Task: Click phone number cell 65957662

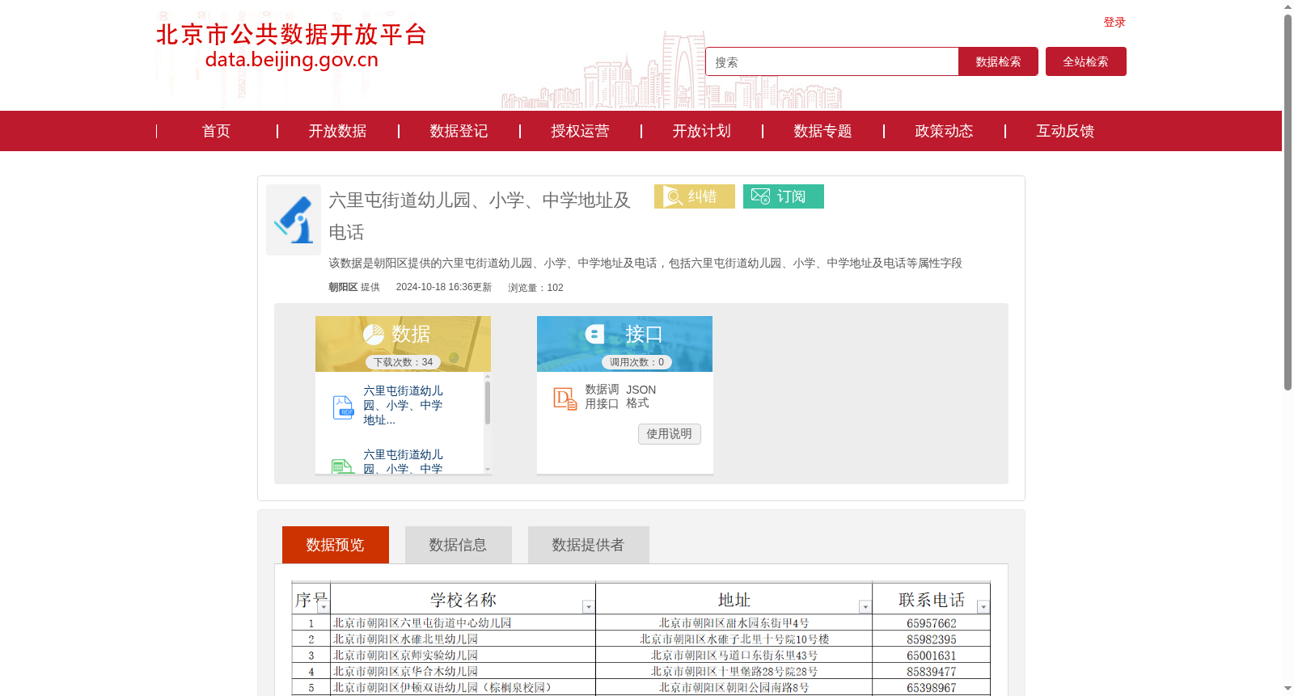Action: coord(932,623)
